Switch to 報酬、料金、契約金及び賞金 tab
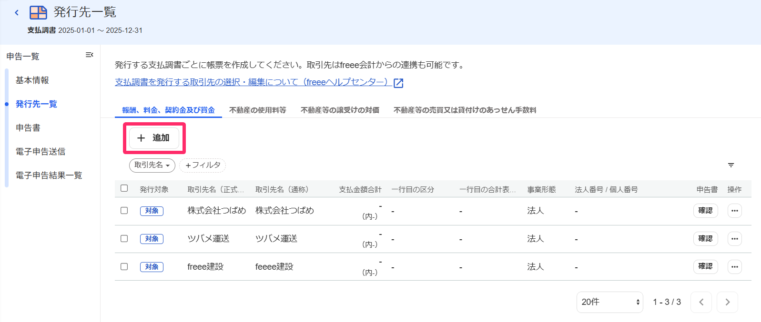Image resolution: width=761 pixels, height=322 pixels. (x=168, y=110)
